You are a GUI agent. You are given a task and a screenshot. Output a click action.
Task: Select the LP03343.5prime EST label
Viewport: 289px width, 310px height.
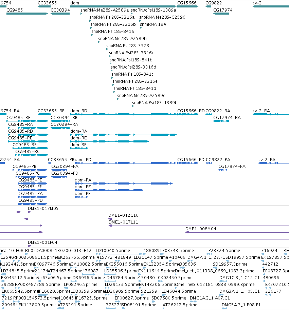tap(177, 251)
